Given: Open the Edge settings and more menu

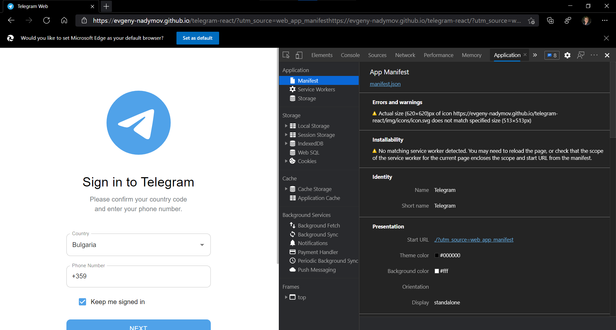Looking at the screenshot, I should [605, 21].
